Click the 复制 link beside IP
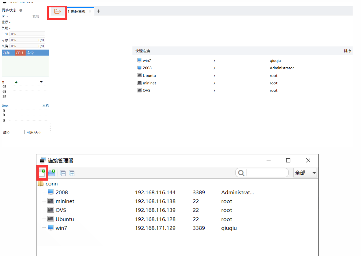 click(x=36, y=16)
